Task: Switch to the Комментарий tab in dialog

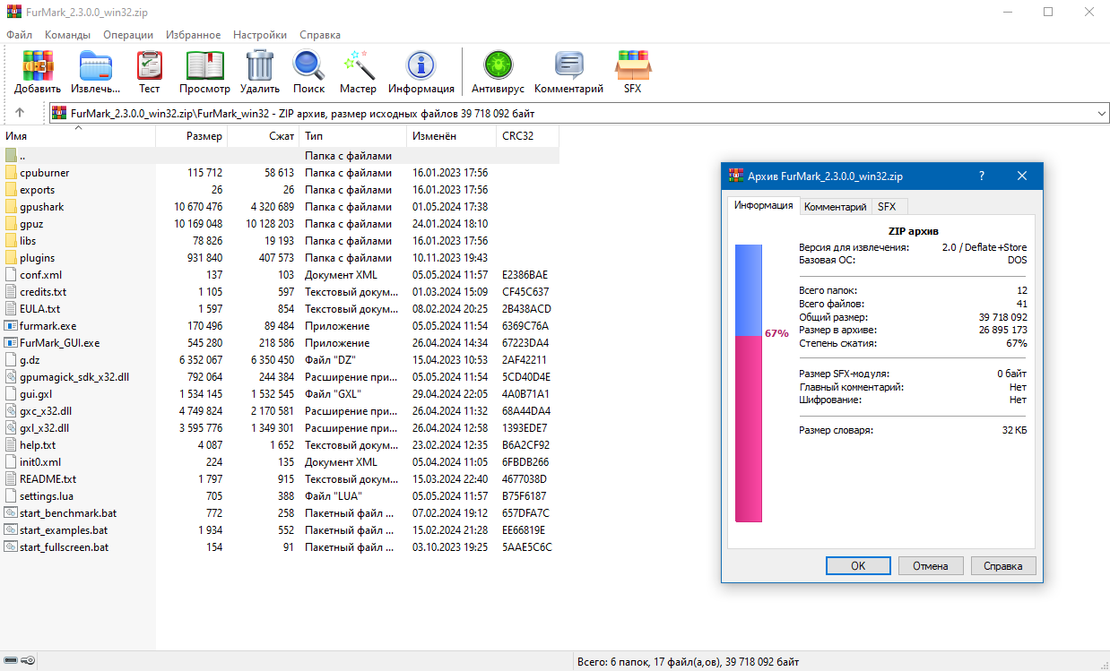Action: pyautogui.click(x=835, y=206)
